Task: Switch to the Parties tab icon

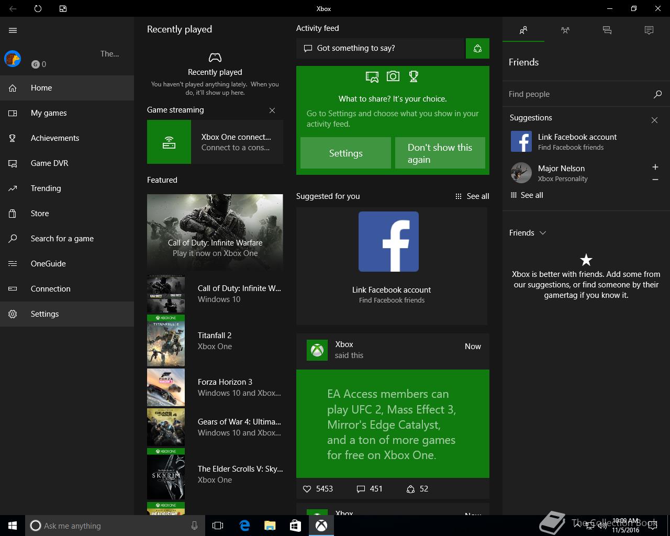Action: (565, 30)
